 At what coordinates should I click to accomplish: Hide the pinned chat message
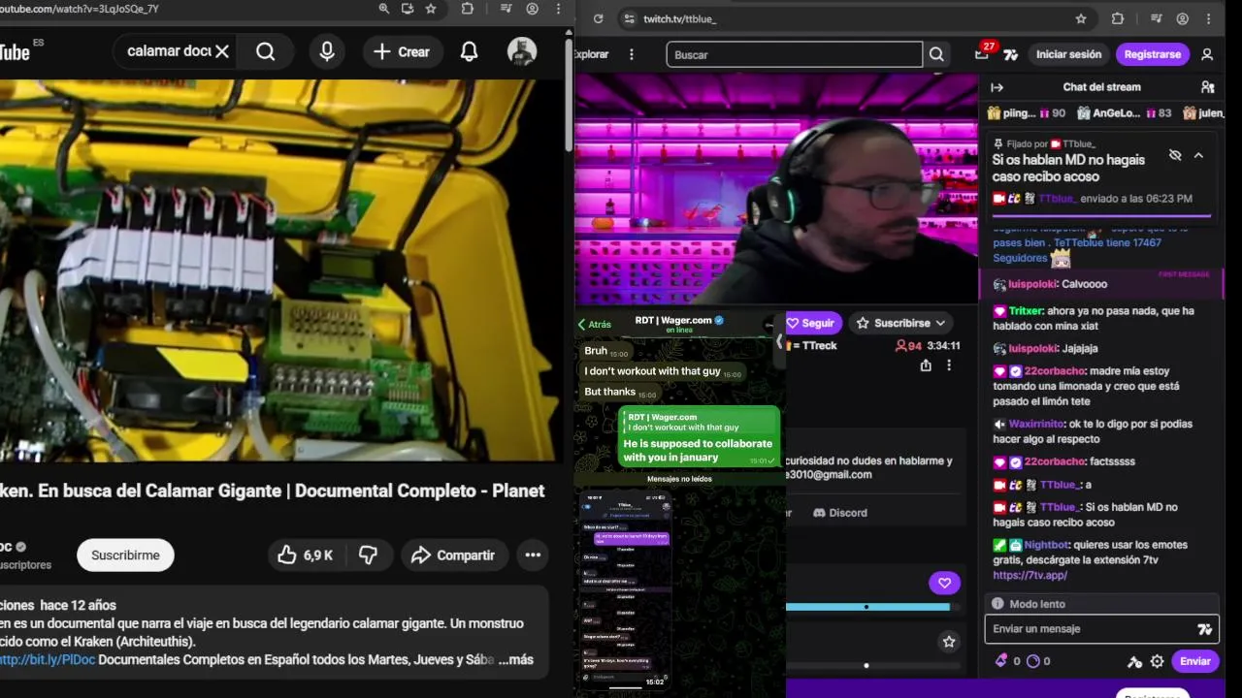[1175, 155]
